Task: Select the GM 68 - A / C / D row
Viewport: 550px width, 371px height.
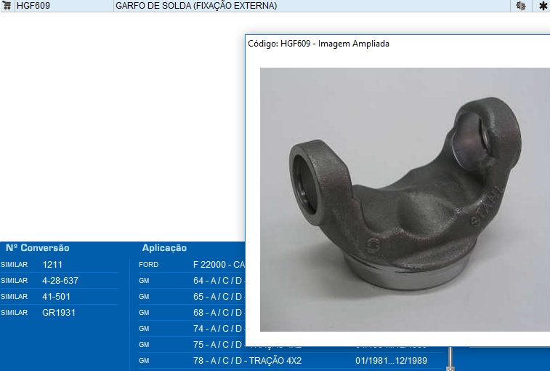Action: 190,313
